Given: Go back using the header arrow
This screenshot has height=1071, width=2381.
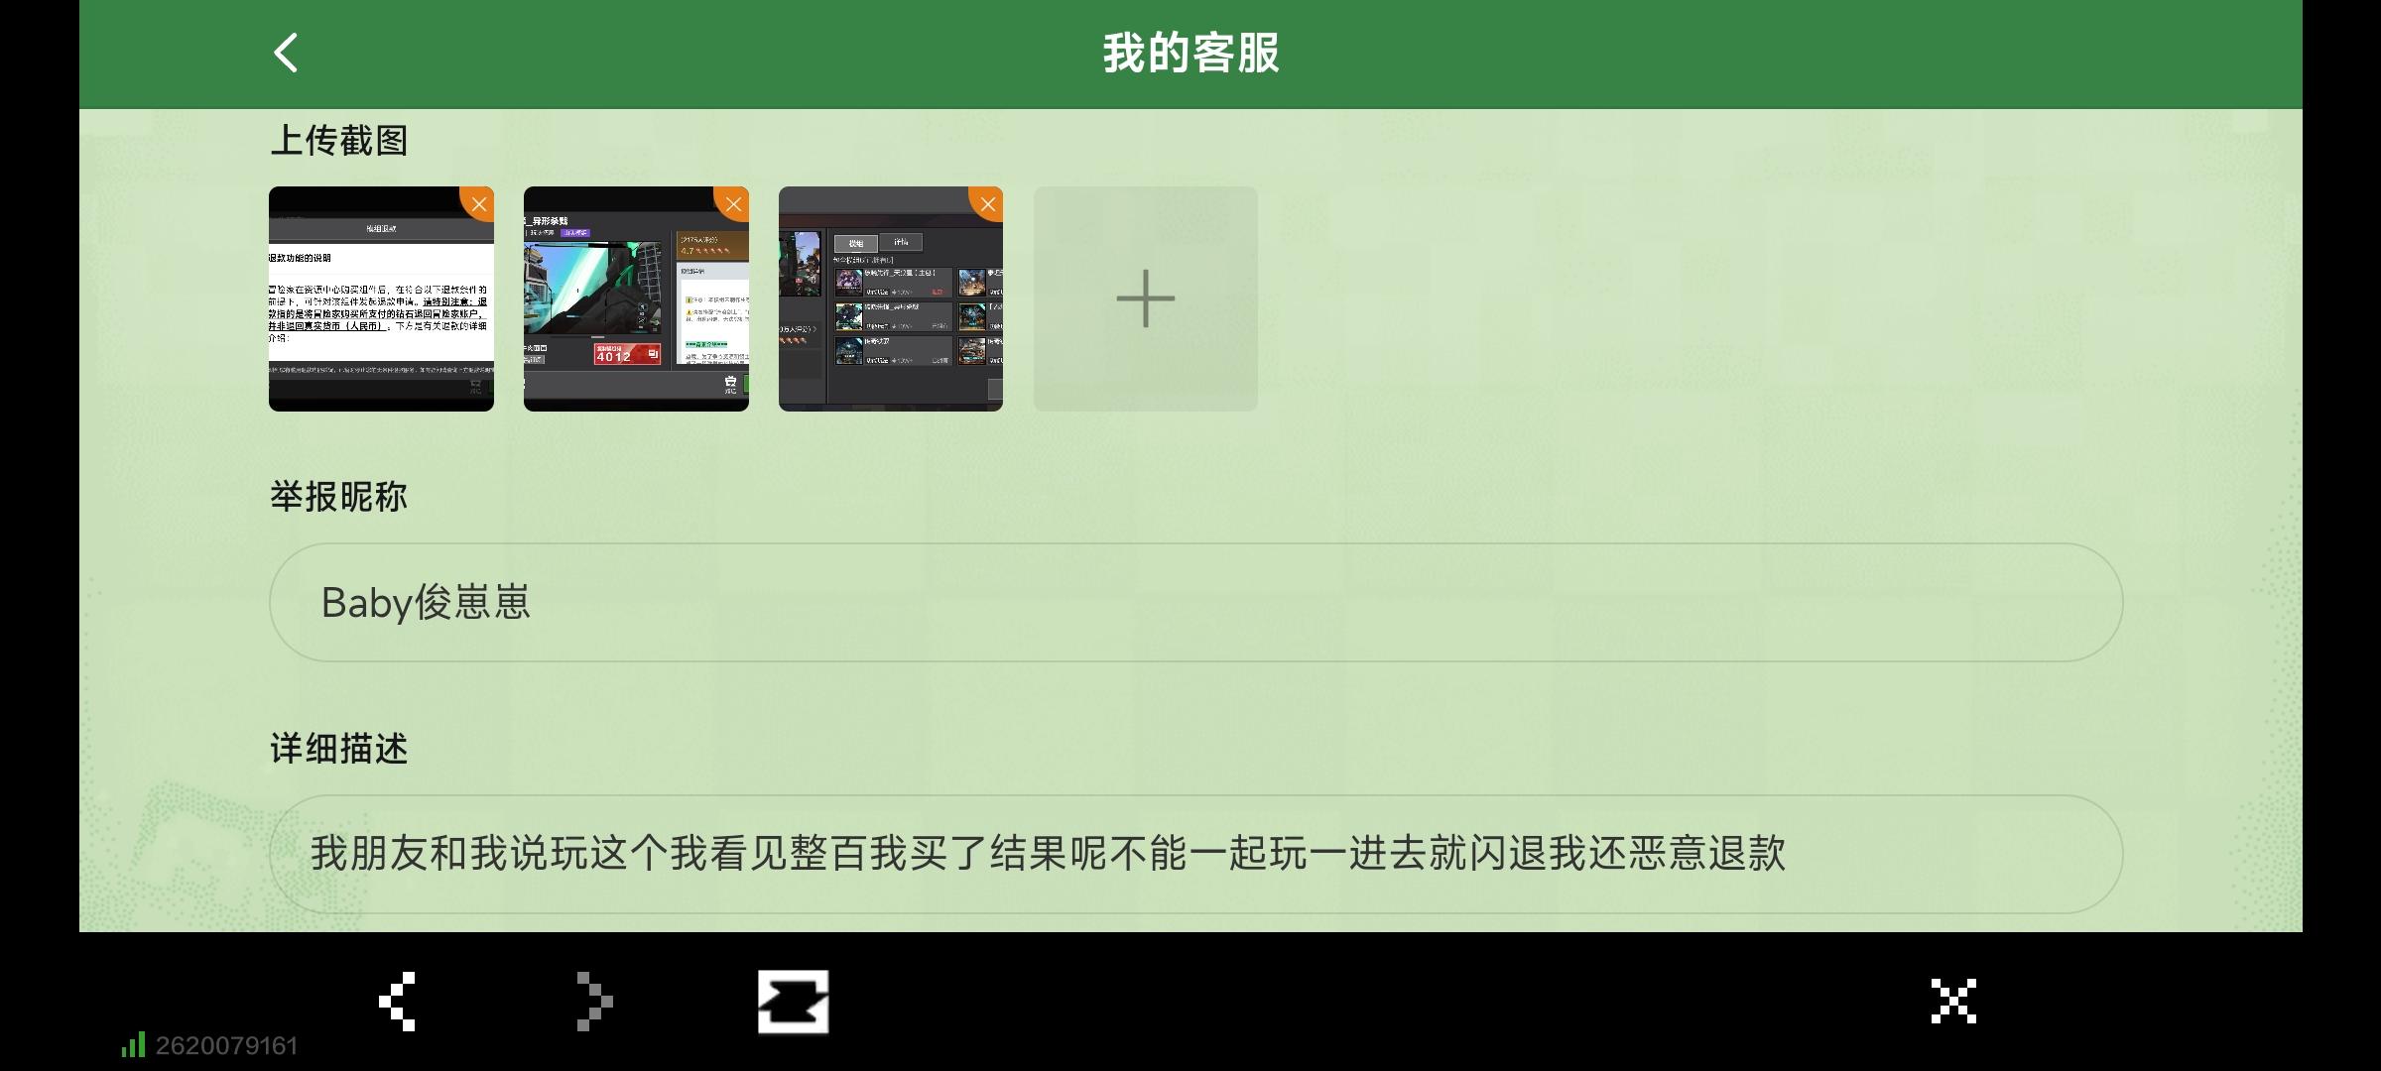Looking at the screenshot, I should coord(286,54).
